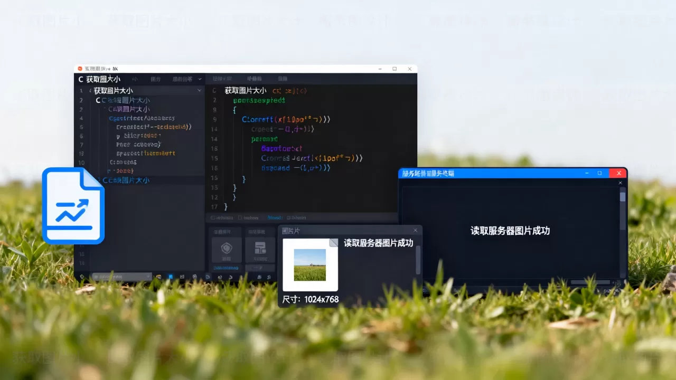The image size is (676, 380).
Task: Click the tag icon at the editor's bottom-left corner
Action: coord(82,277)
